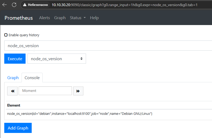Click the browser address bar URL
Viewport: 212px width, 138px height.
coord(125,5)
